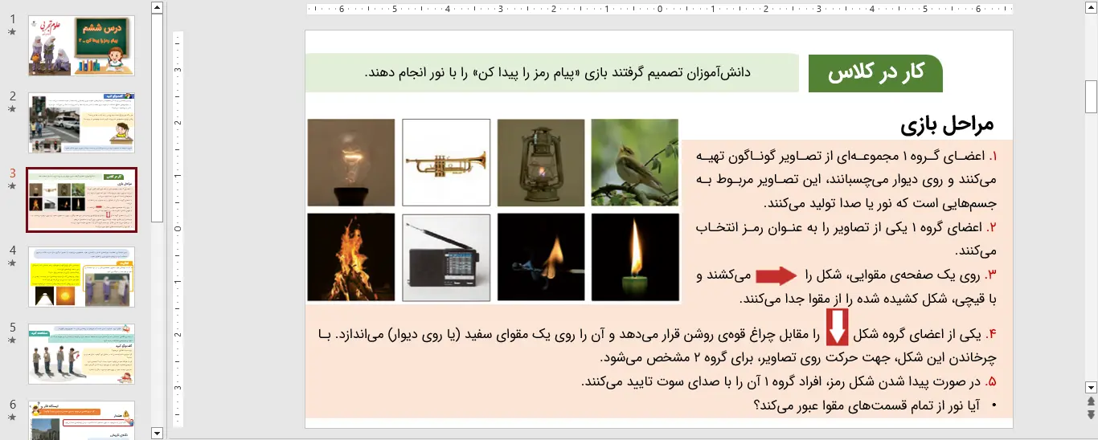The width and height of the screenshot is (1098, 440).
Task: Click the slide editor scrollbar down arrow
Action: coord(1091,386)
